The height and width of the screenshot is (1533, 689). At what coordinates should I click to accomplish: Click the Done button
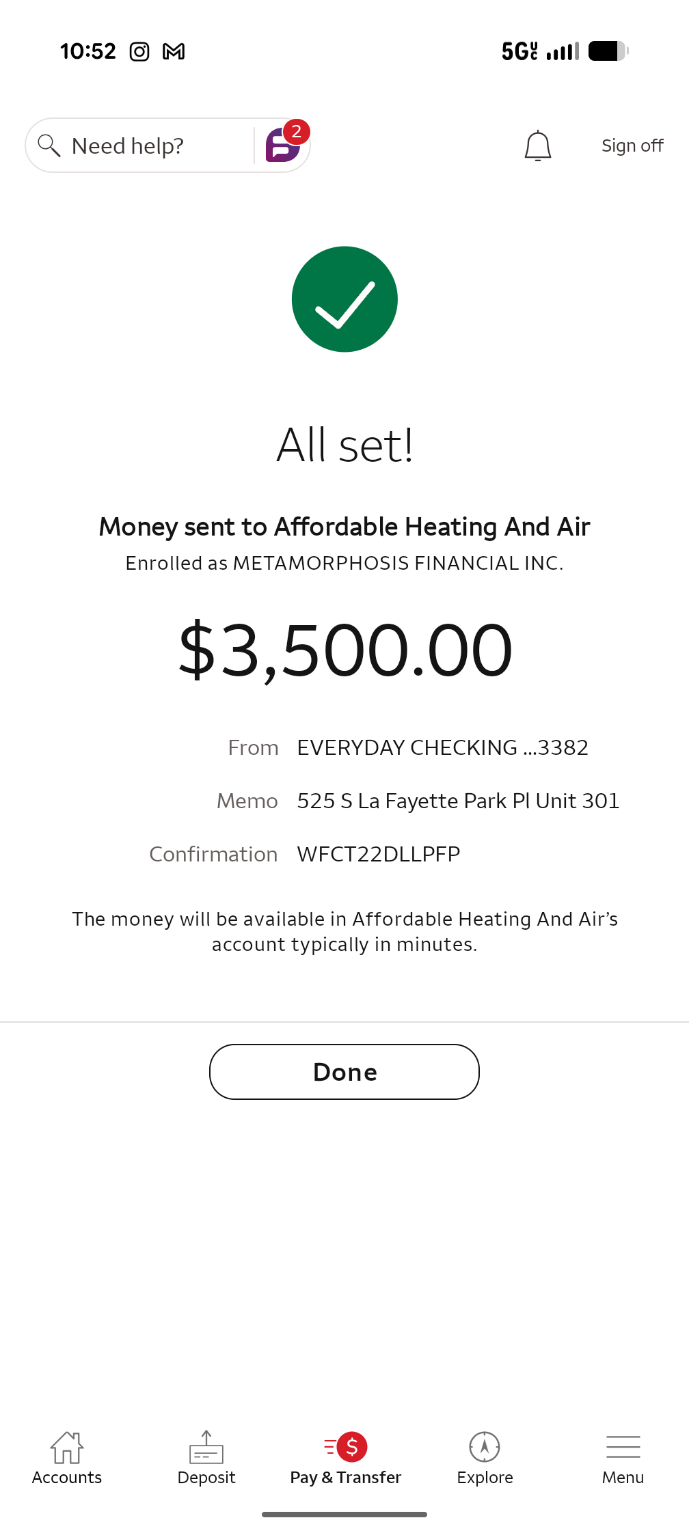click(344, 1072)
